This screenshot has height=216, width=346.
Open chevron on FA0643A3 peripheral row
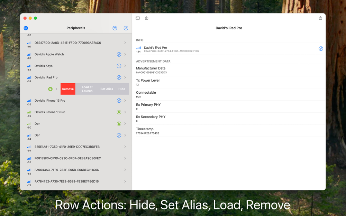125,170
